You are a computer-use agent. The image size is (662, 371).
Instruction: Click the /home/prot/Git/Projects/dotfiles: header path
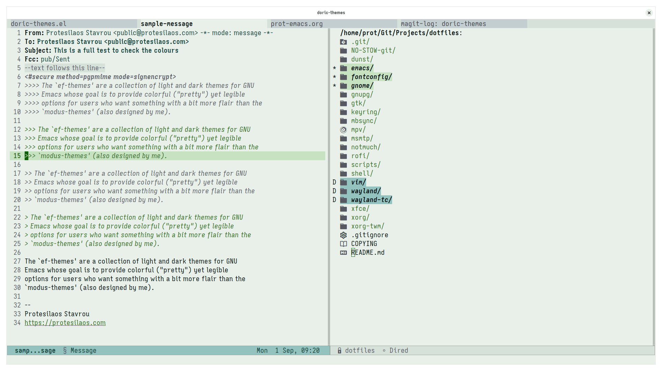tap(401, 33)
